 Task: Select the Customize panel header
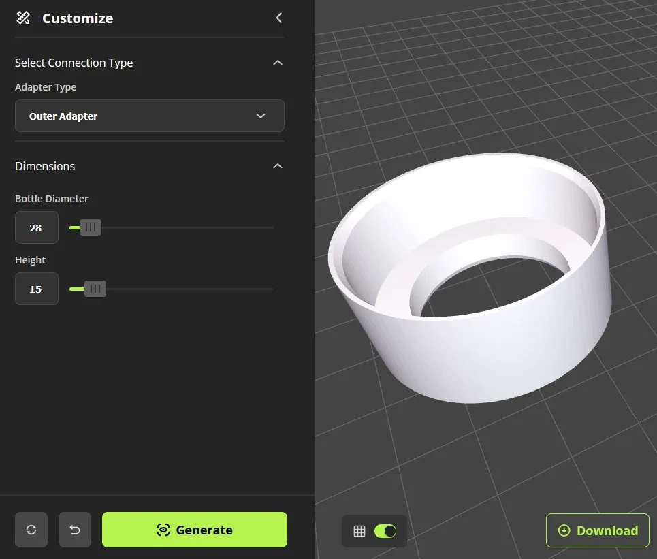click(x=77, y=18)
